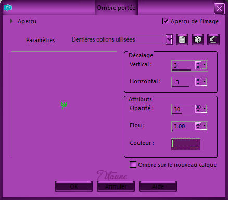
Task: Click the PaintShop Pro icon in title bar
Action: click(x=8, y=8)
